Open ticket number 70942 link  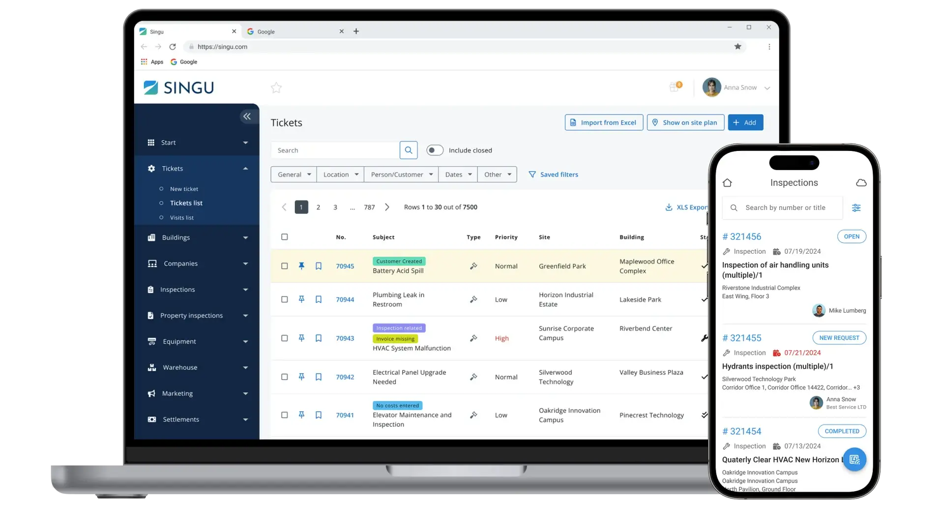click(345, 377)
